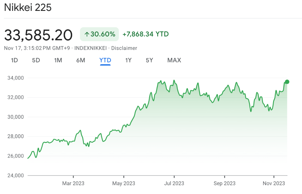The image size is (302, 194).
Task: Show the 1M chart range
Action: [58, 60]
